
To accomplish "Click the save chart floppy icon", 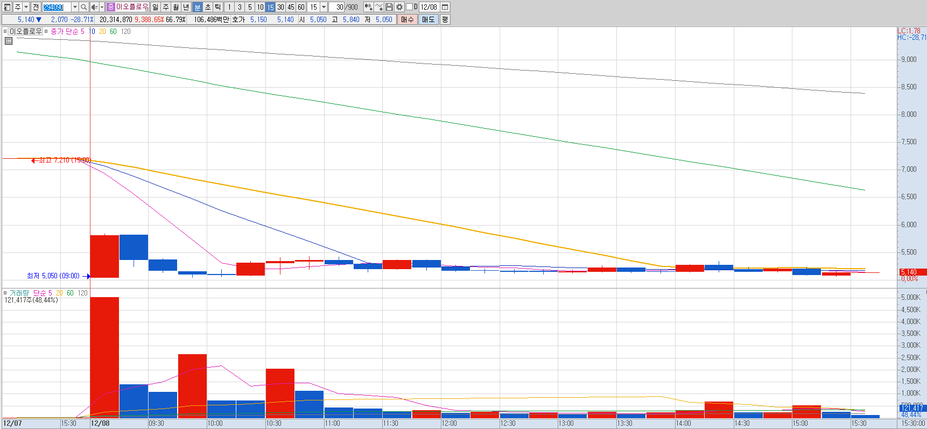I will tap(389, 7).
